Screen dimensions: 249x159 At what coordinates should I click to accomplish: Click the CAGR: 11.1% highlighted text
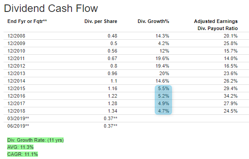point(23,154)
